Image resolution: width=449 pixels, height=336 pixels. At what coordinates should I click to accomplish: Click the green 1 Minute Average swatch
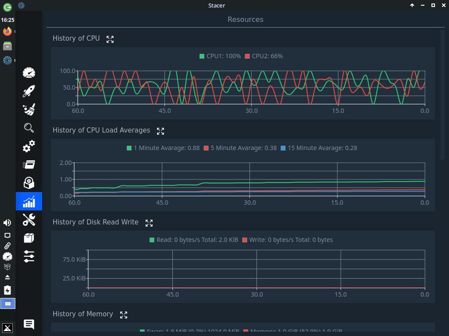(x=129, y=148)
